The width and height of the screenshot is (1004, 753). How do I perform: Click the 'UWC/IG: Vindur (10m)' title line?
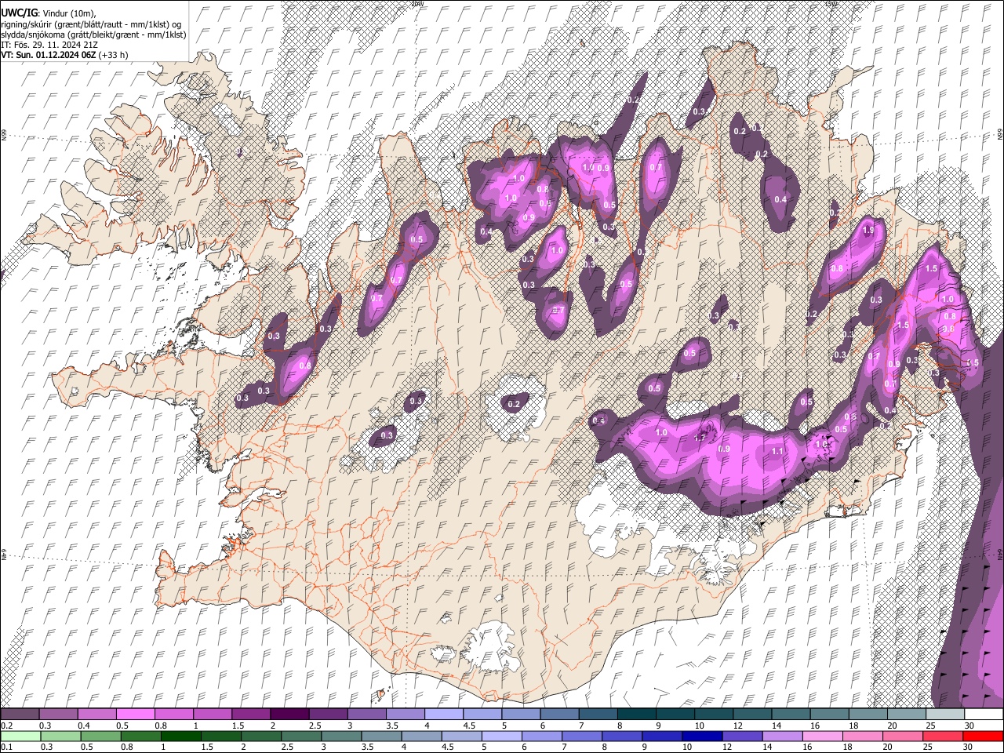point(49,13)
